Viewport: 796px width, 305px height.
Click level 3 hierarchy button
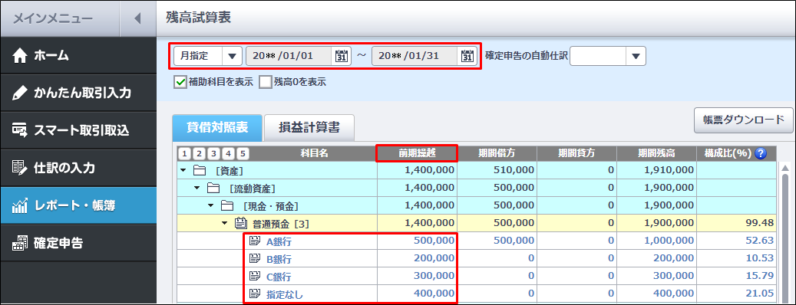(x=213, y=154)
